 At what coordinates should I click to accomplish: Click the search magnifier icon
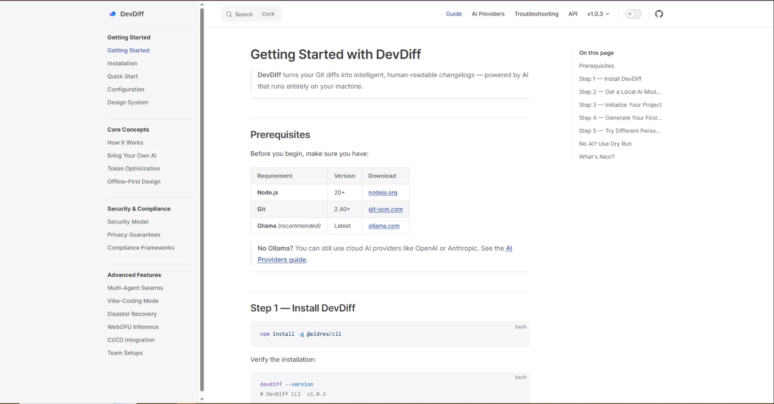(229, 14)
